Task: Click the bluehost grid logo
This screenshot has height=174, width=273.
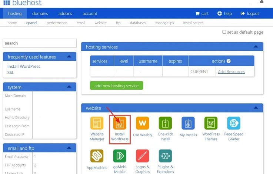Action: pyautogui.click(x=7, y=3)
